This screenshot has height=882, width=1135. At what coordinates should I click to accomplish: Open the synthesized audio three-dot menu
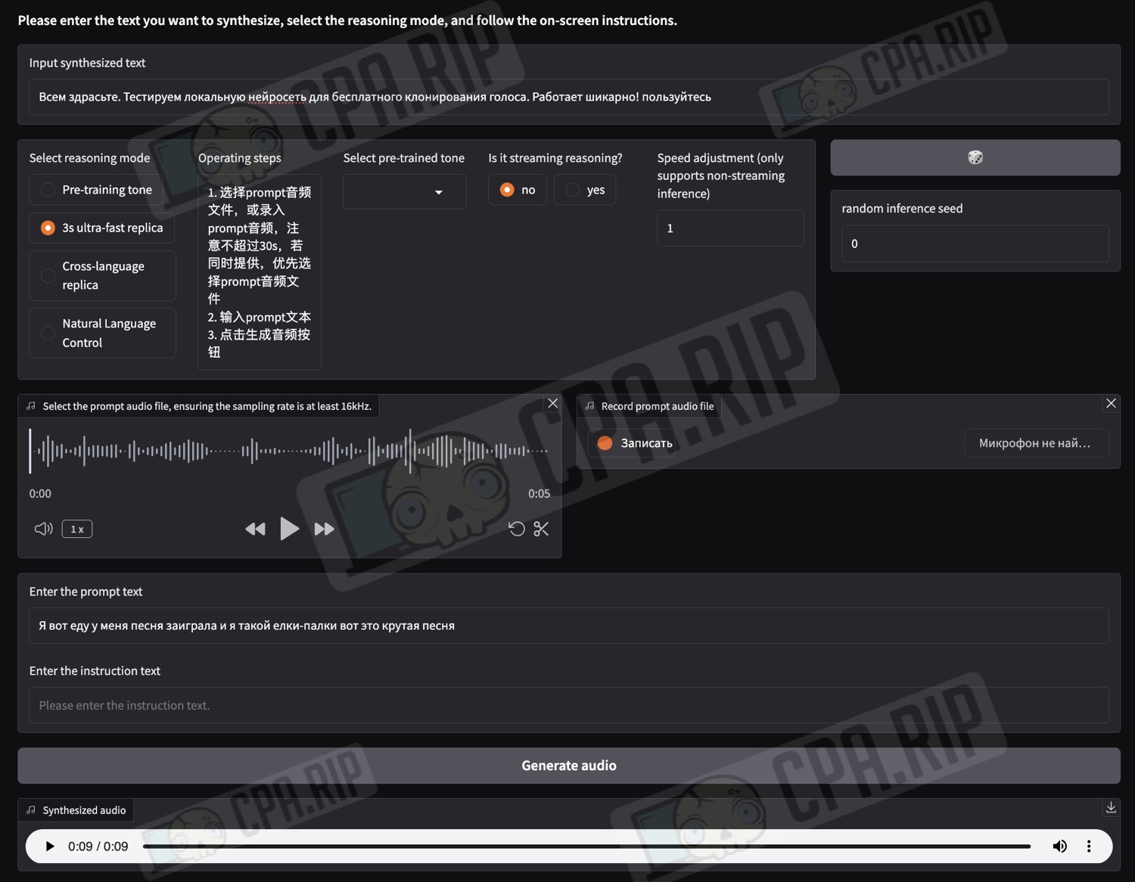pos(1089,846)
